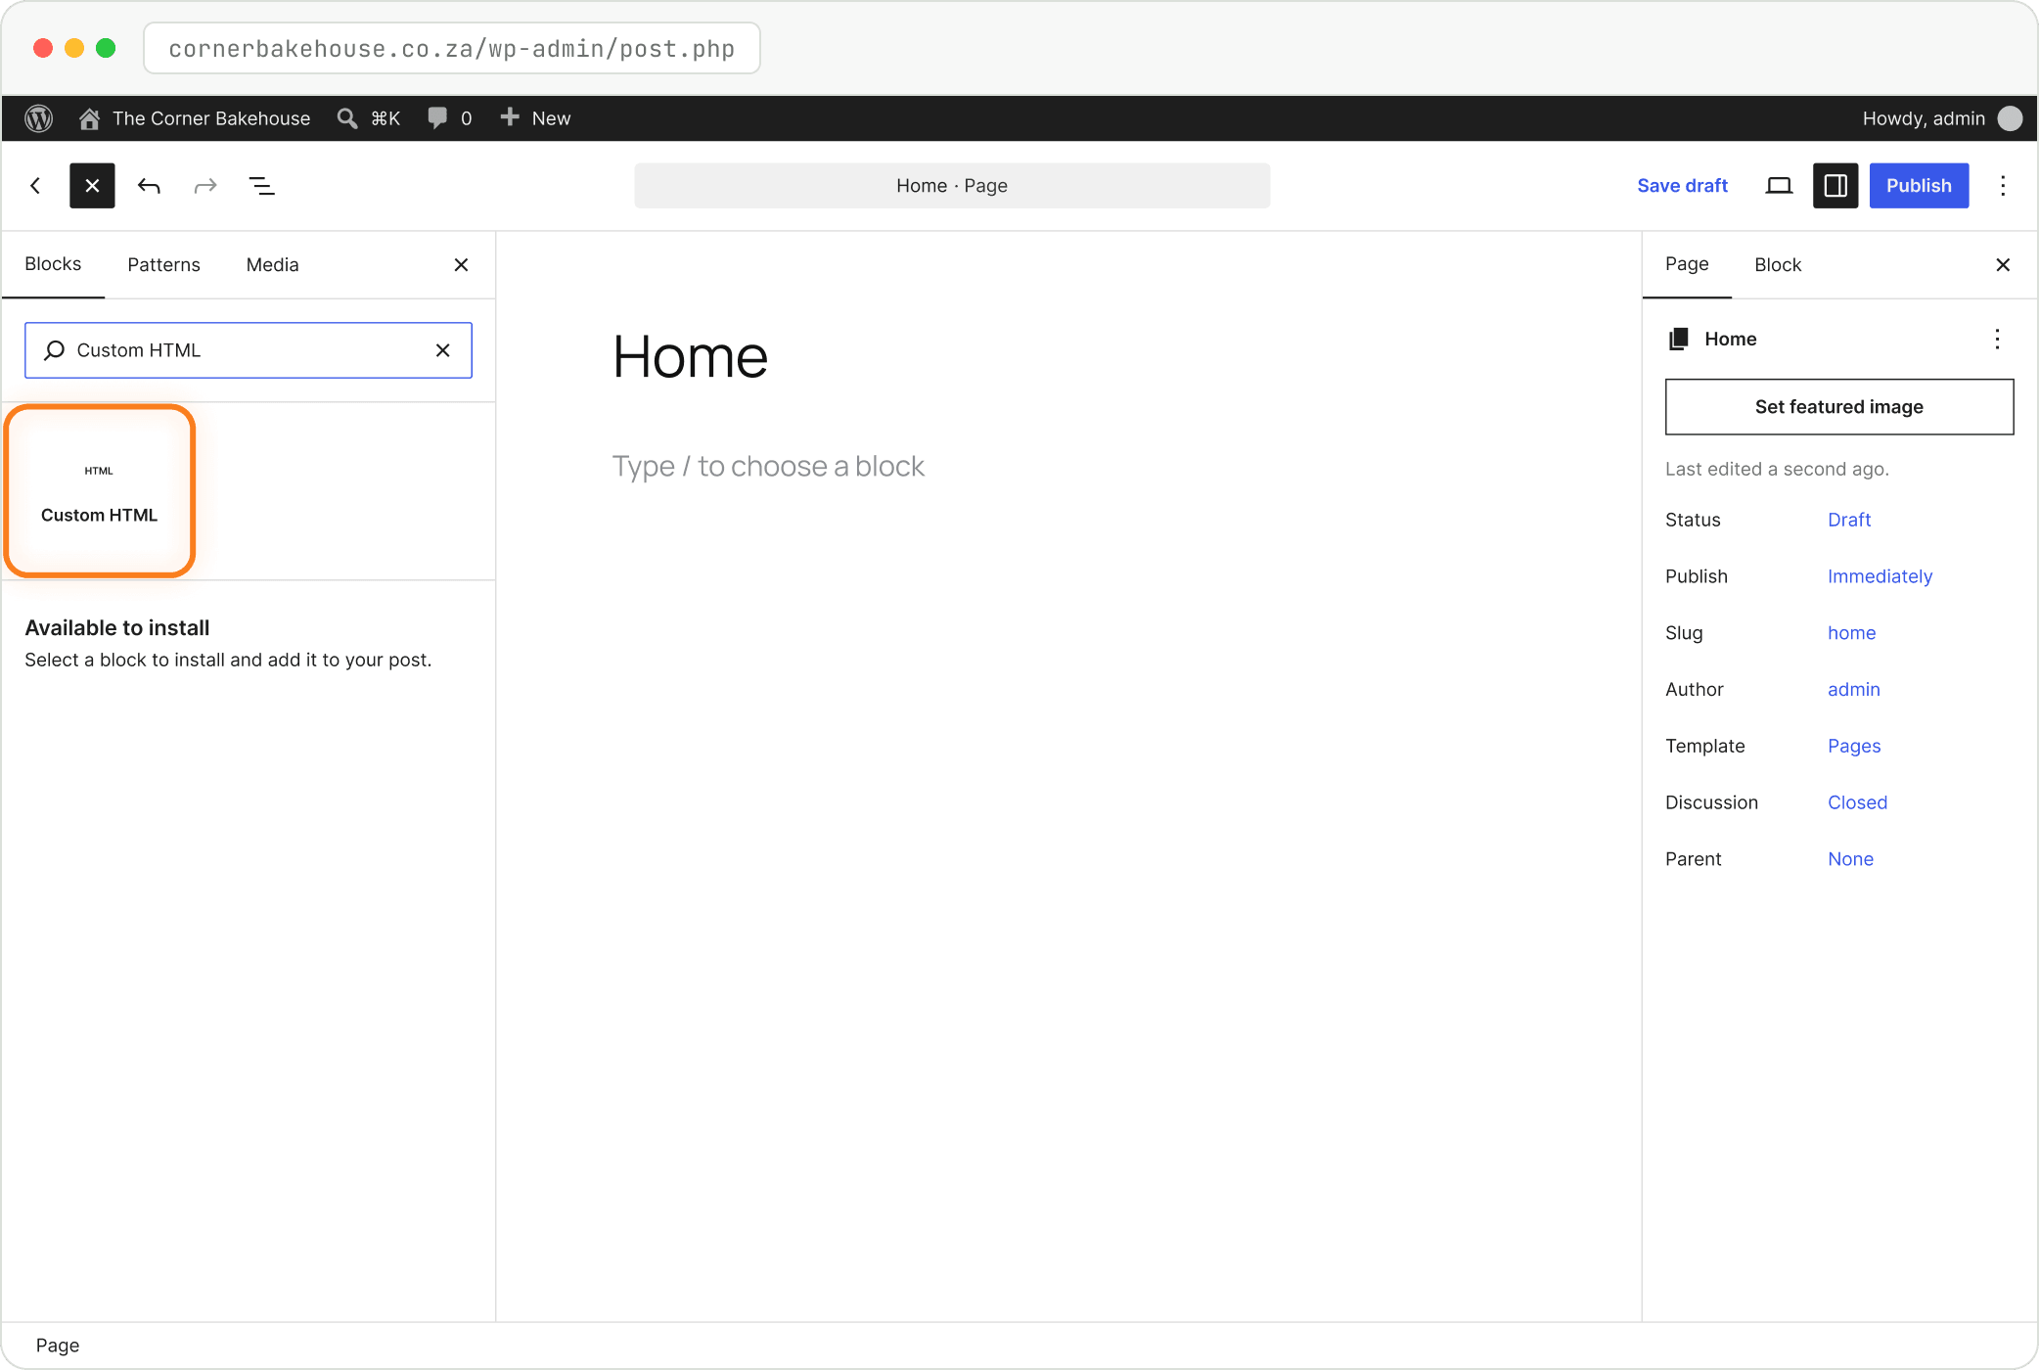Viewport: 2039px width, 1370px height.
Task: Change the admin author
Action: 1853,690
